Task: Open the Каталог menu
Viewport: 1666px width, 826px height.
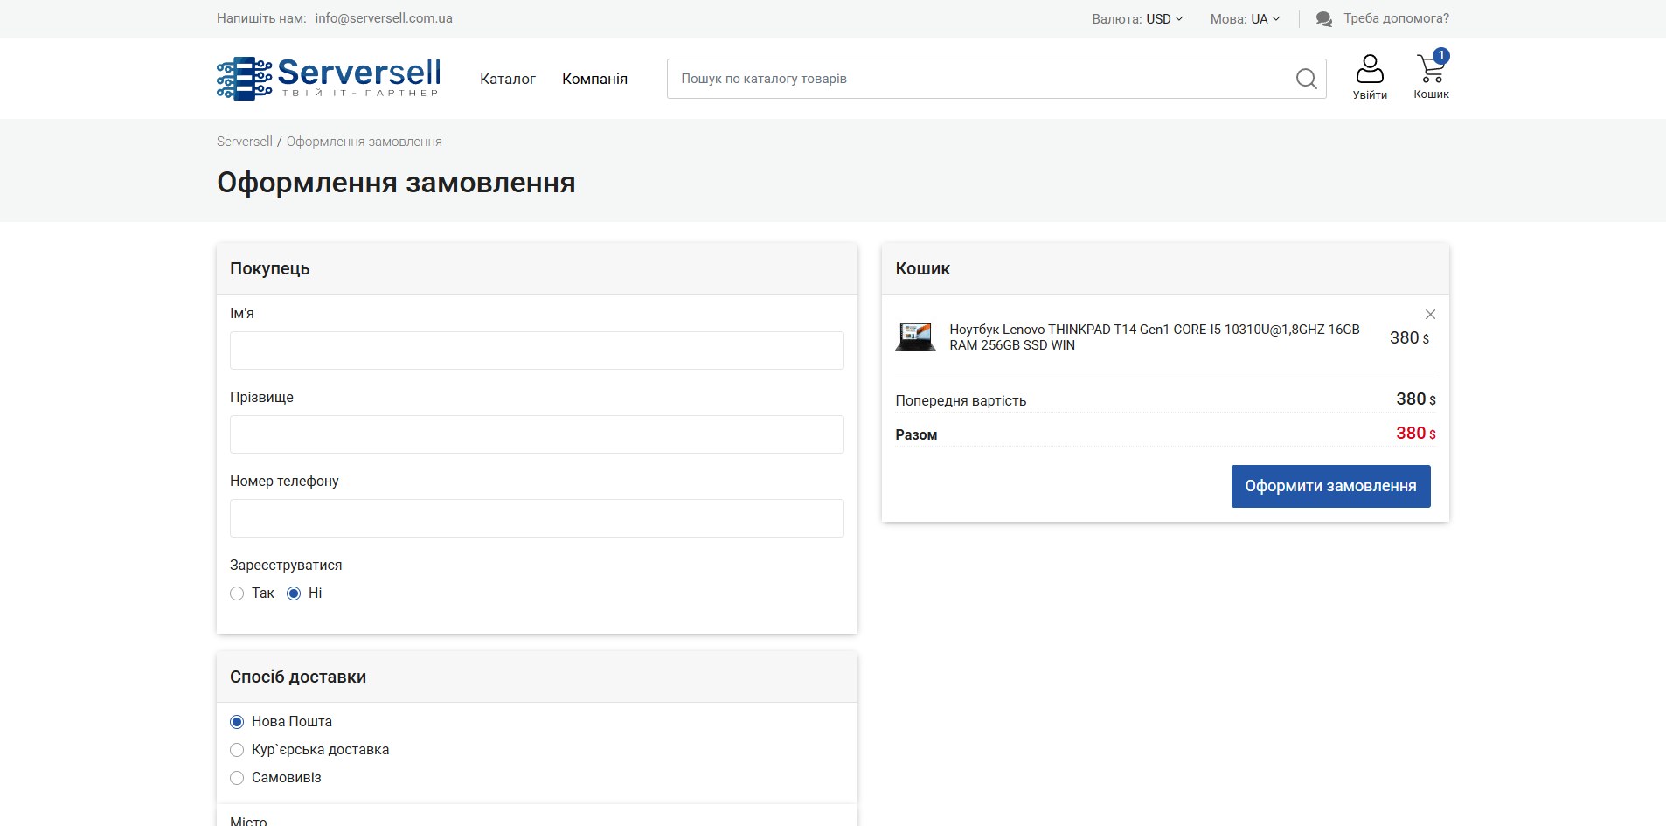Action: (507, 79)
